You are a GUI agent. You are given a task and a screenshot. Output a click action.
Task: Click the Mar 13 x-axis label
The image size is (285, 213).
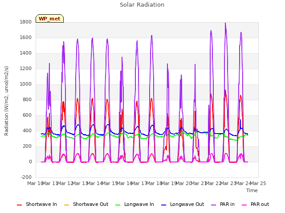click(x=80, y=183)
